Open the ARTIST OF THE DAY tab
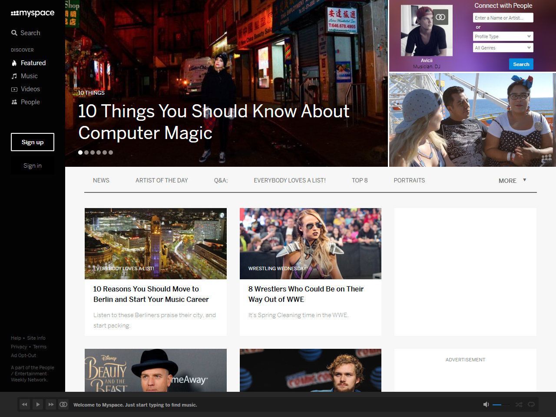Viewport: 556px width, 417px height. (x=162, y=180)
